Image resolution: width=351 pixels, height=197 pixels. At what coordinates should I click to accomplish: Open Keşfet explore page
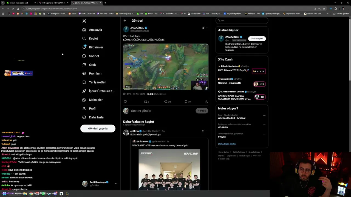[90, 38]
